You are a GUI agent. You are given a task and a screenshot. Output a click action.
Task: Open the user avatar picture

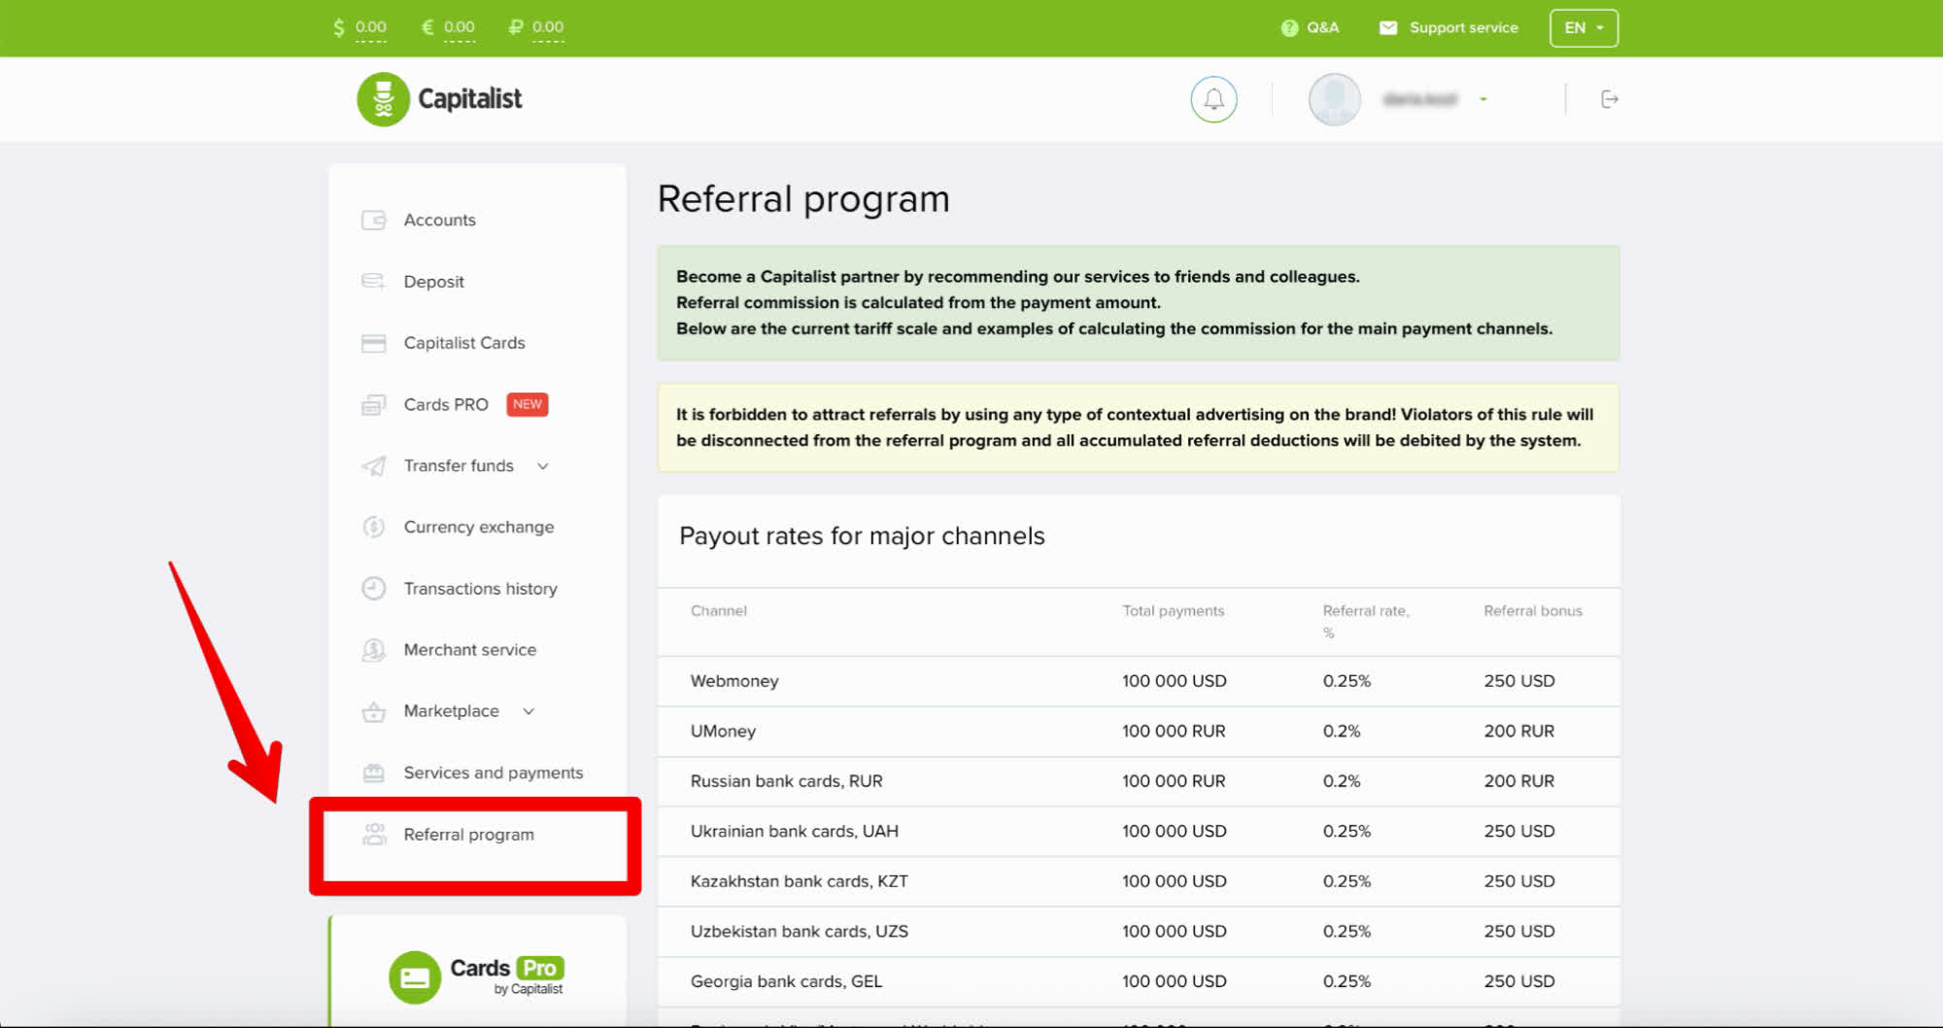point(1334,99)
